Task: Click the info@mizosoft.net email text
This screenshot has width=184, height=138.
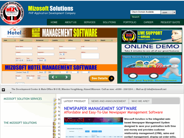Action: click(157, 89)
